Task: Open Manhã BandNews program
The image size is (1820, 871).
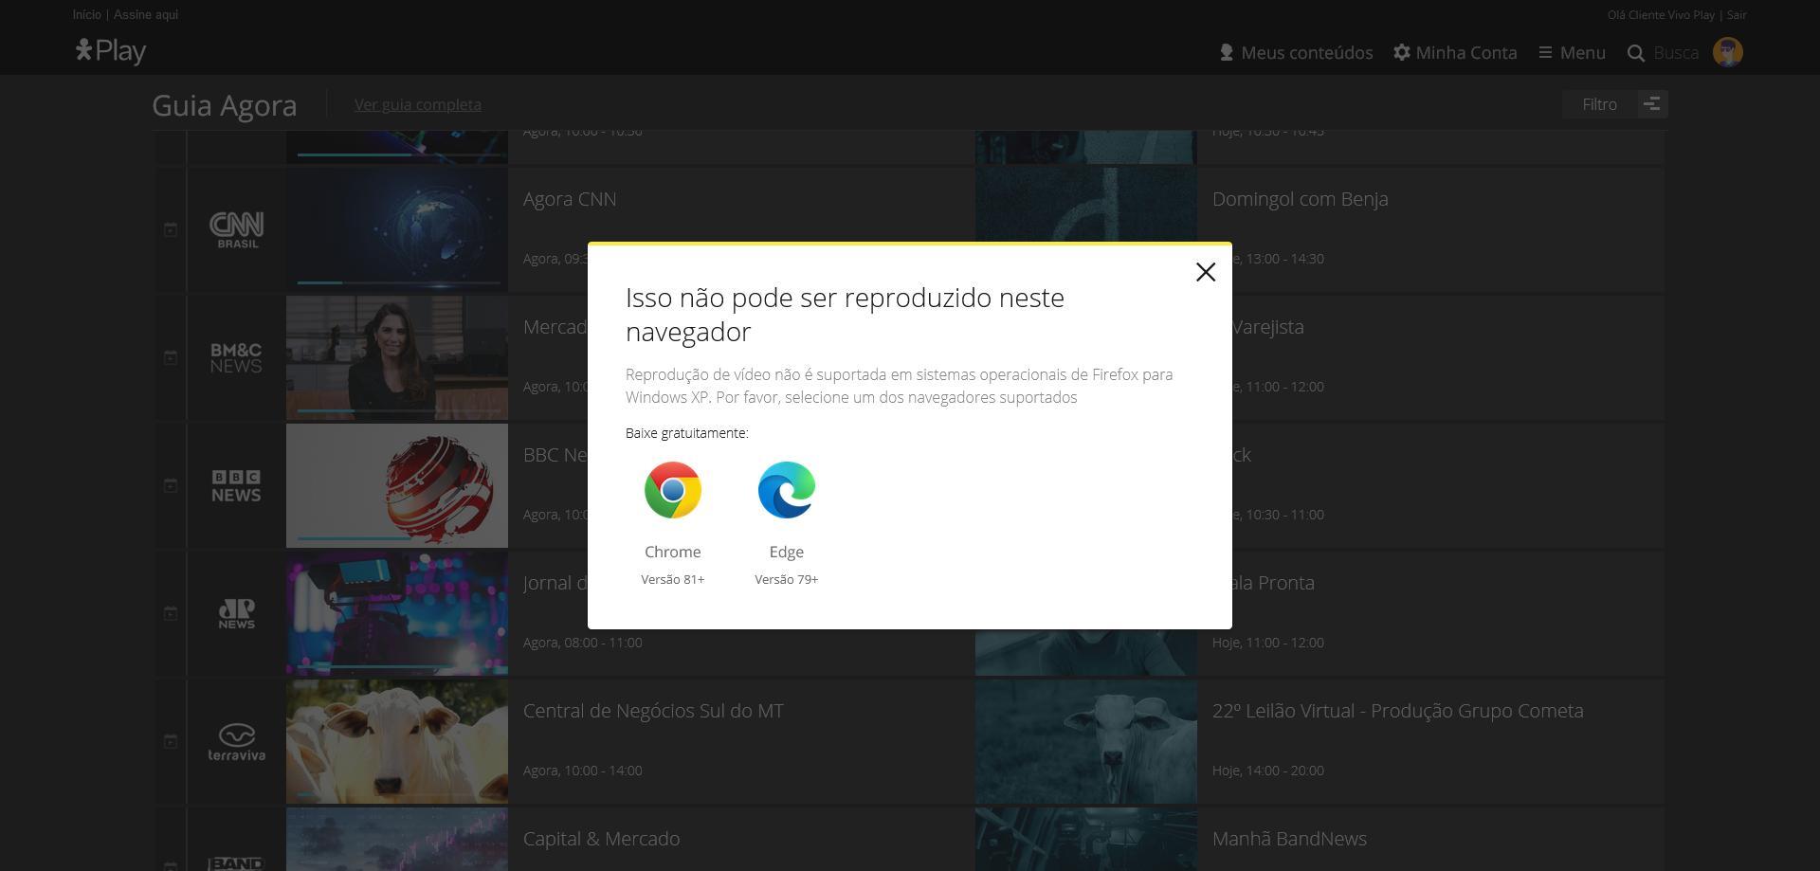Action: tap(1289, 839)
